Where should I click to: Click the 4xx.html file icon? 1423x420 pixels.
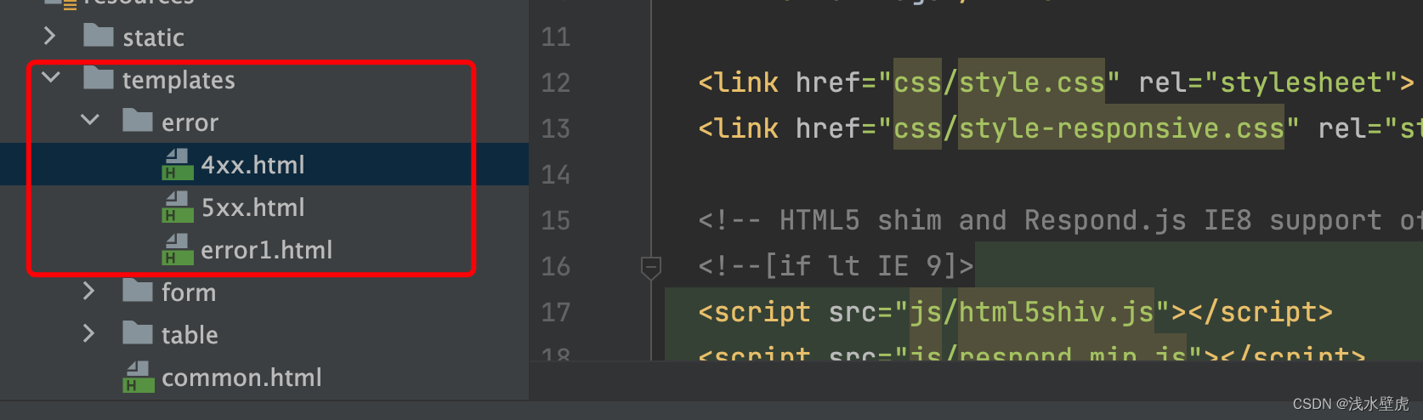pyautogui.click(x=178, y=164)
